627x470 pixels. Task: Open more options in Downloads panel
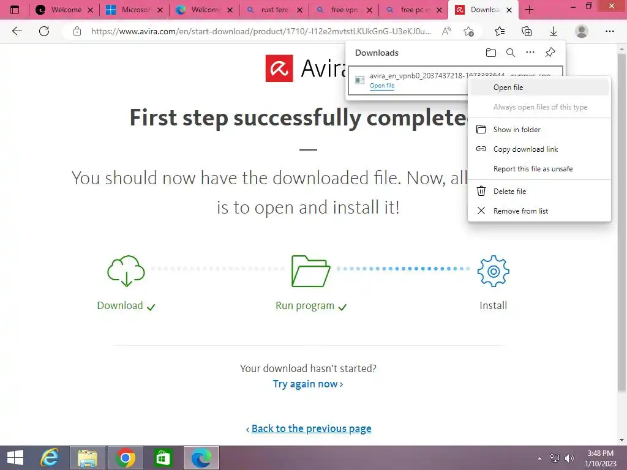point(530,53)
